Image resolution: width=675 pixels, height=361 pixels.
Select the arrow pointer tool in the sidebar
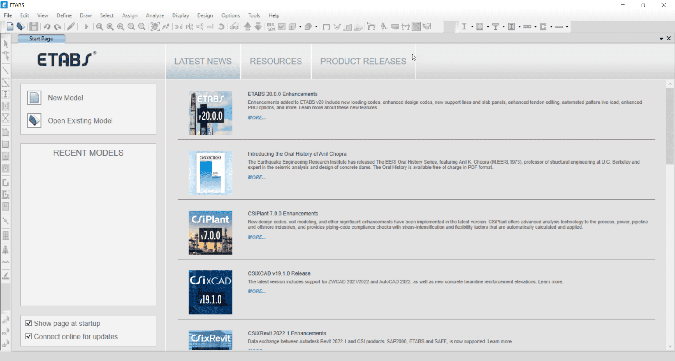click(x=6, y=44)
